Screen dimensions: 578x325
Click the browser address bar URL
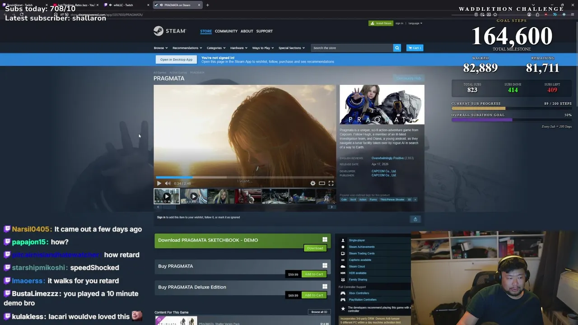(x=107, y=14)
